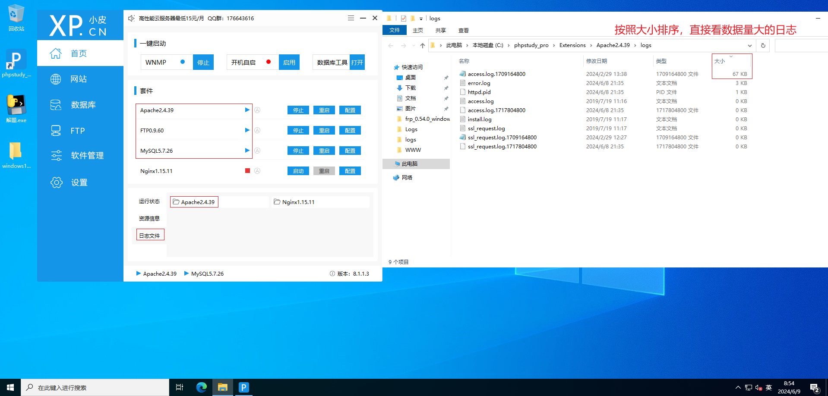Expand the chevron after Extensions in address bar
Viewport: 828px width, 396px height.
click(x=591, y=45)
